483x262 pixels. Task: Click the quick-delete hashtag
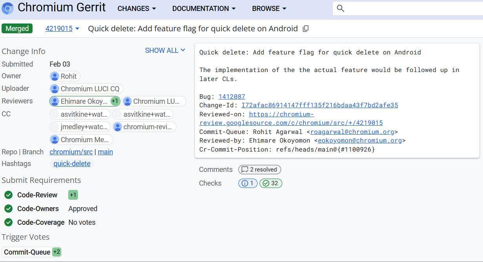pos(72,164)
